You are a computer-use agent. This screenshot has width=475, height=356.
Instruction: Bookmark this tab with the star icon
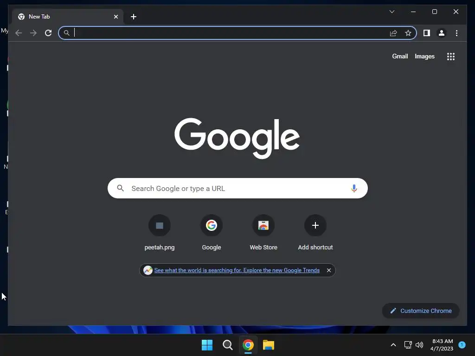point(408,33)
